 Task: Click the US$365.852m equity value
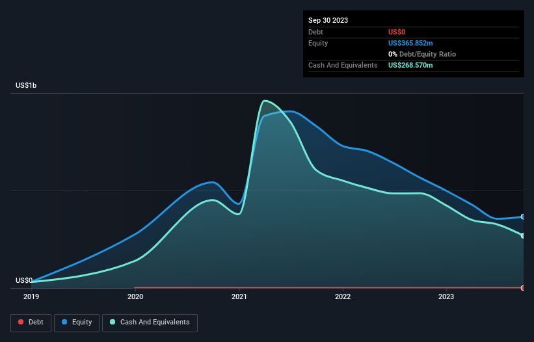point(410,43)
